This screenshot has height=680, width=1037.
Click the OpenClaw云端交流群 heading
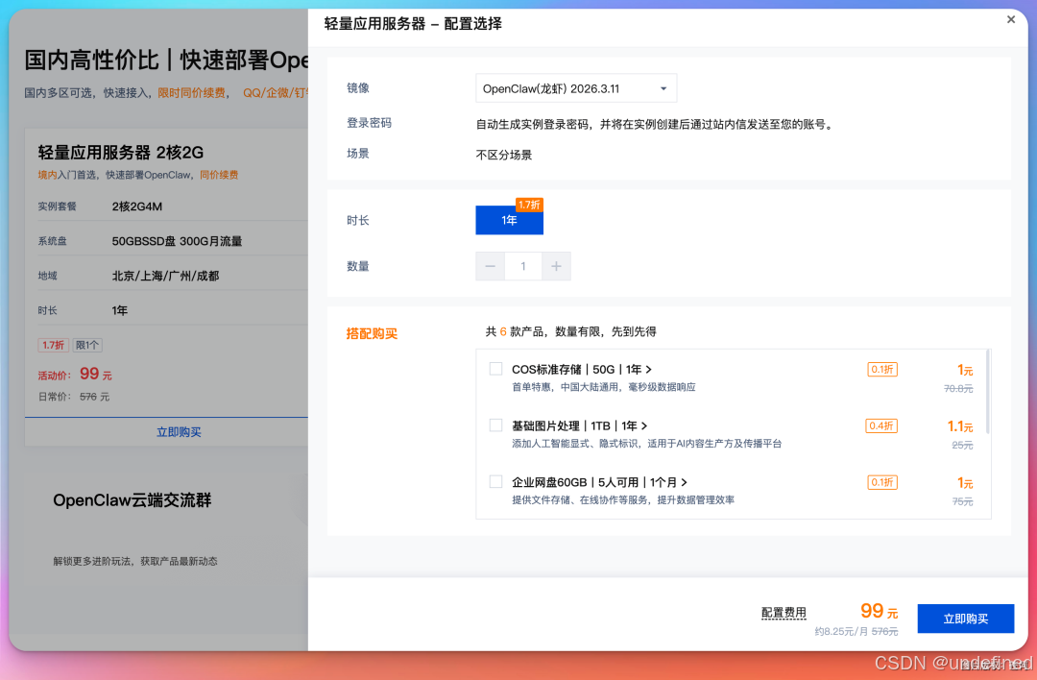(x=133, y=500)
